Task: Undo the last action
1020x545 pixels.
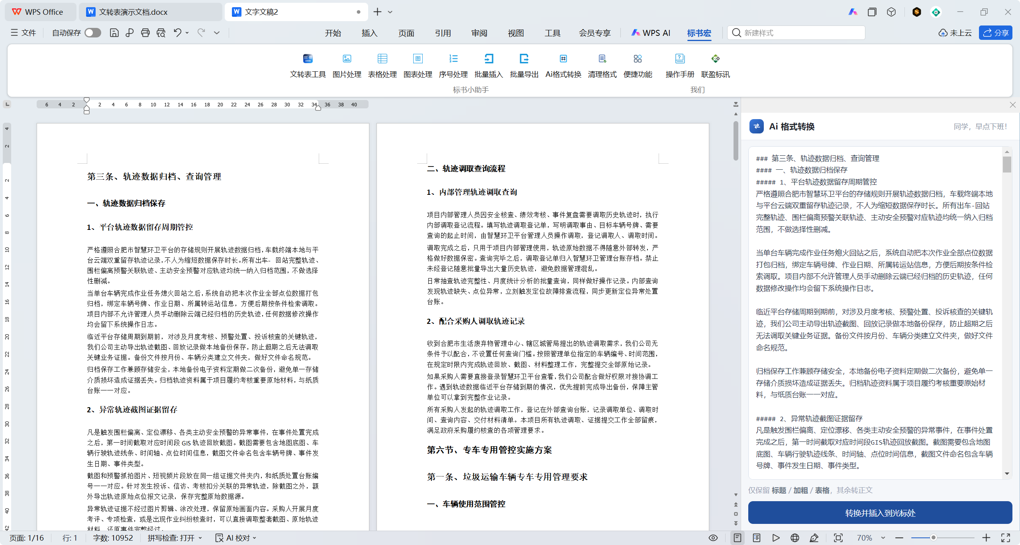Action: tap(177, 33)
